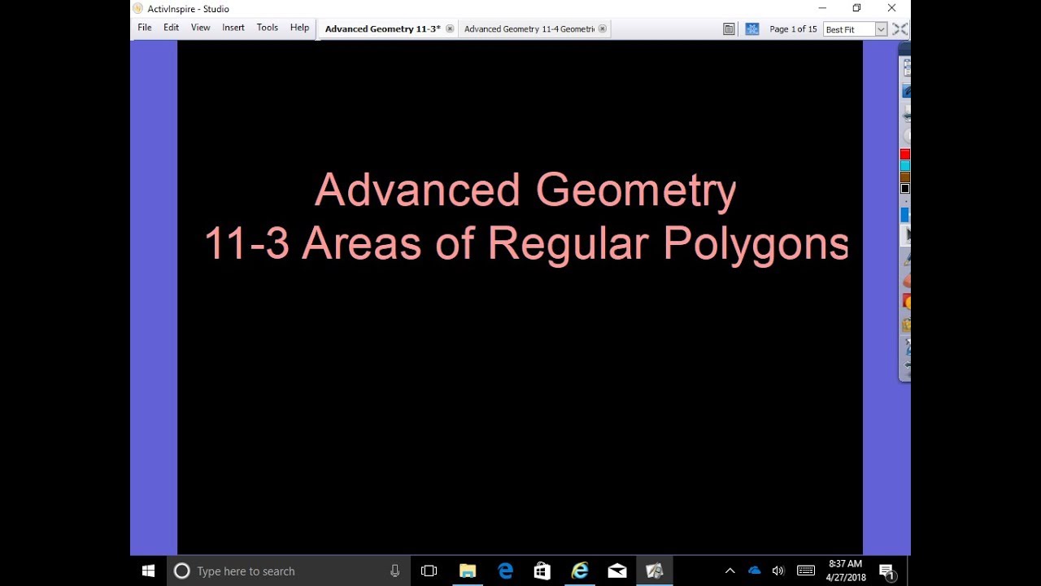Open the Help menu
This screenshot has width=1041, height=586.
(299, 28)
